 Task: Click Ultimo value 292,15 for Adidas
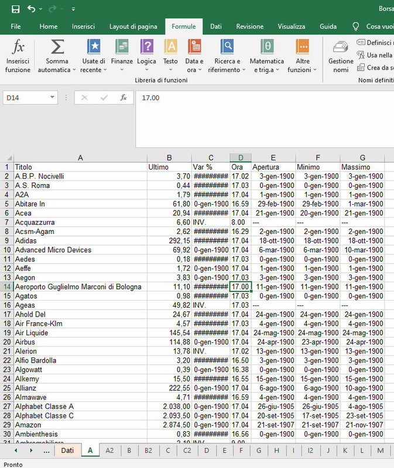coord(169,241)
